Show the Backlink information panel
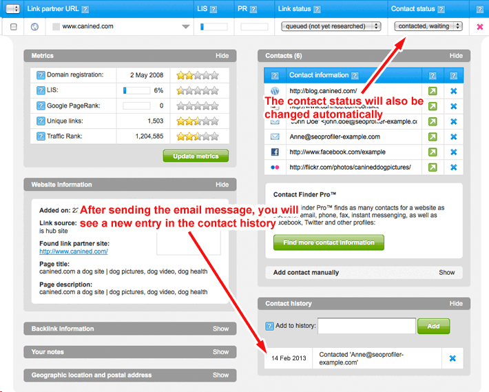 pos(221,329)
